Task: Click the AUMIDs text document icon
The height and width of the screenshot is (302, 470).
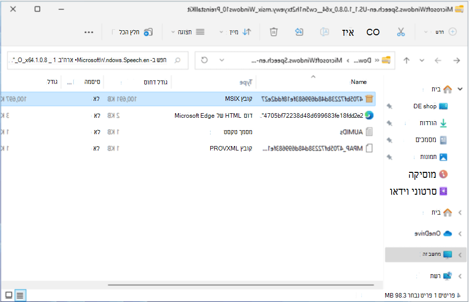Action: [369, 132]
